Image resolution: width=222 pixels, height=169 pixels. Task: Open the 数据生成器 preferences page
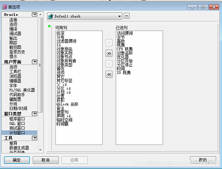pos(19,148)
